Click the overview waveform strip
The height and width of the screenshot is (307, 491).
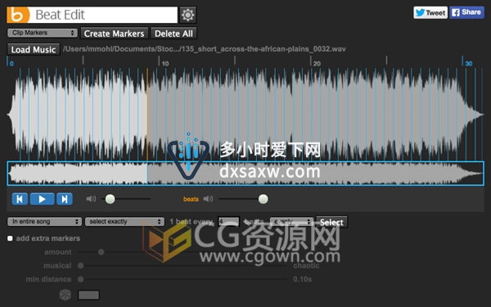point(245,174)
